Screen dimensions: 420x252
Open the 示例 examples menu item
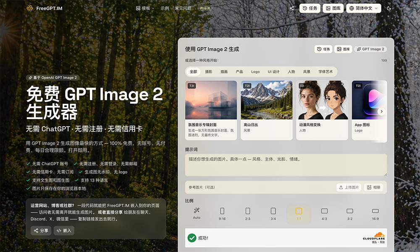click(x=165, y=8)
